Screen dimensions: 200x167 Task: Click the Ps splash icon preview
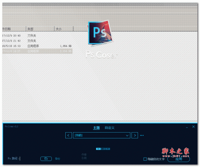tap(100, 33)
